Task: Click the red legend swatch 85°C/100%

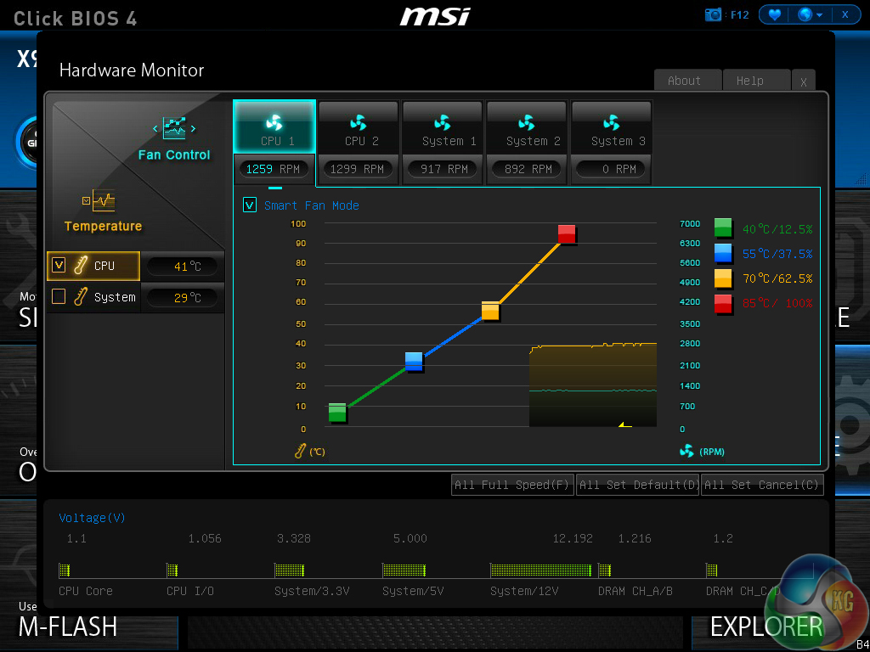Action: [x=723, y=303]
